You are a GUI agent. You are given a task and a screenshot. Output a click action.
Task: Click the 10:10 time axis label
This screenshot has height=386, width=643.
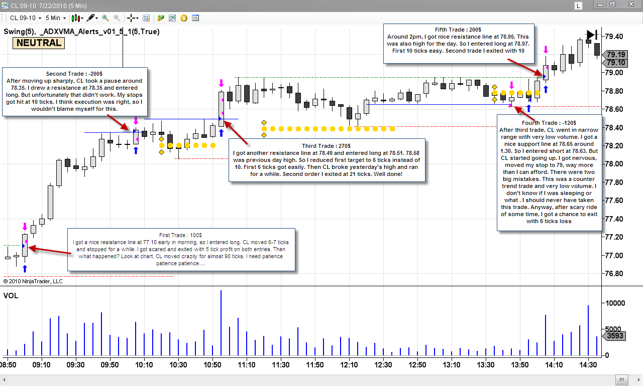(144, 365)
